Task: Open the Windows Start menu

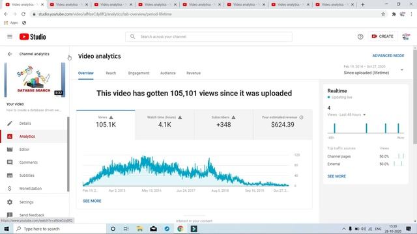Action: [7, 229]
